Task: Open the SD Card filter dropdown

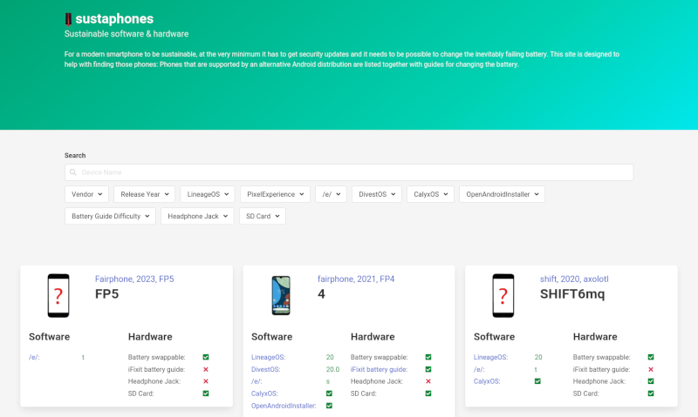Action: pyautogui.click(x=263, y=216)
